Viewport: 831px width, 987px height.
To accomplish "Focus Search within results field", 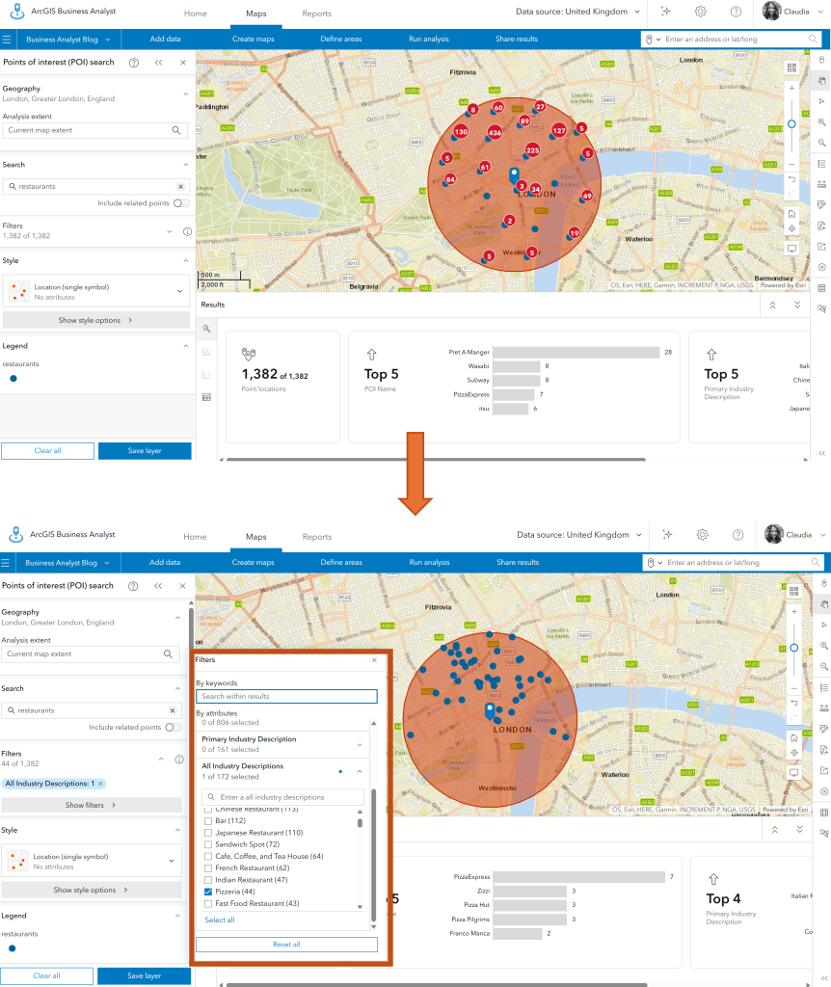I will [x=286, y=696].
